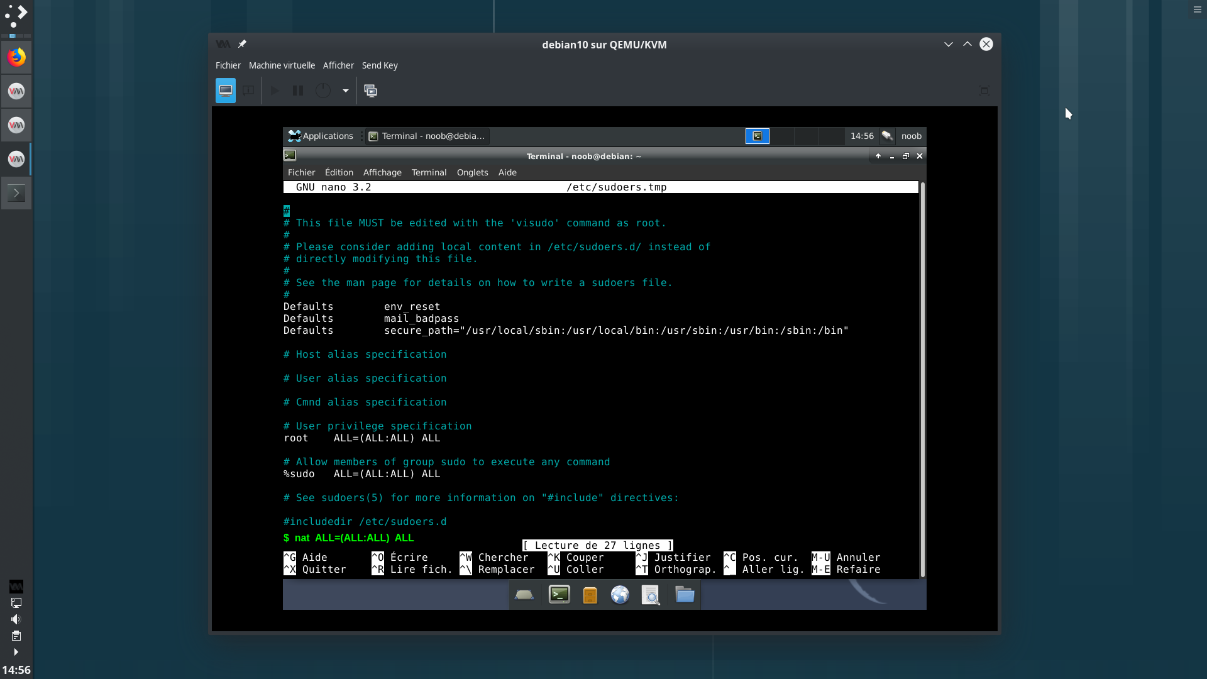The height and width of the screenshot is (679, 1207).
Task: Switch to the first virt-manager task icon
Action: [x=16, y=91]
